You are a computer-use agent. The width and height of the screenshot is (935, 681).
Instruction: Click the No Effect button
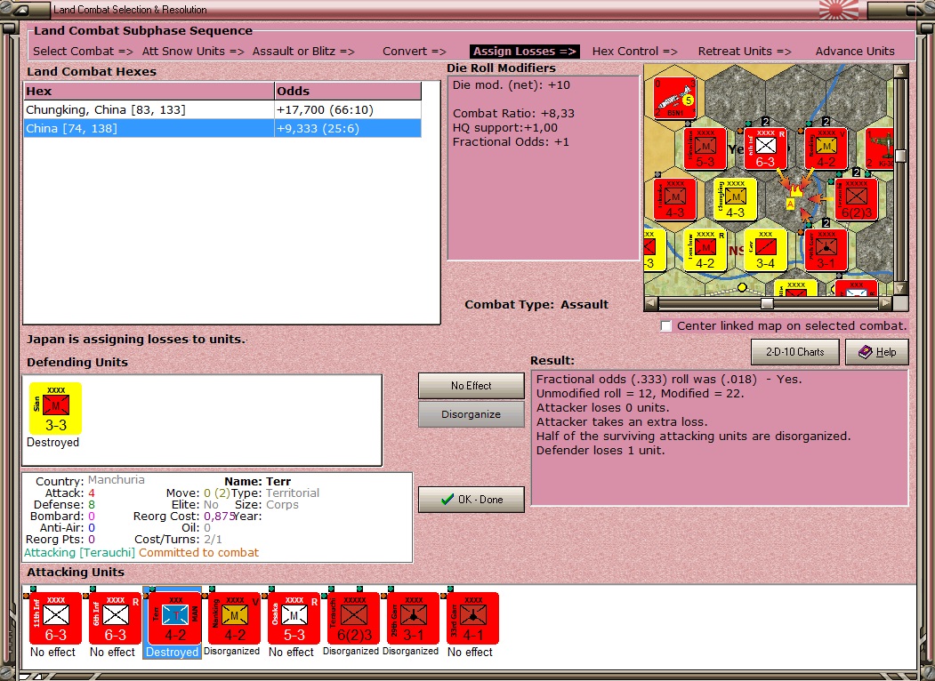tap(472, 386)
